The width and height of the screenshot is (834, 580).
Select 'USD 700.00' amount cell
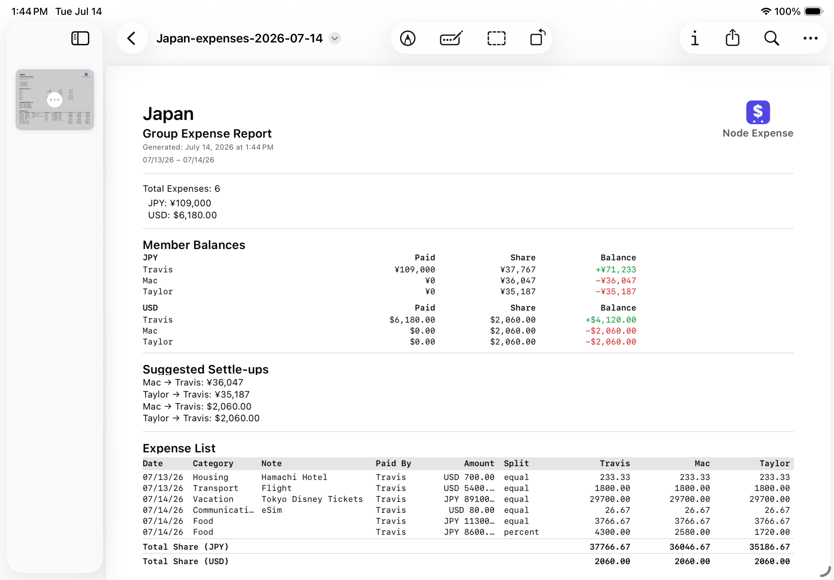[x=469, y=477]
